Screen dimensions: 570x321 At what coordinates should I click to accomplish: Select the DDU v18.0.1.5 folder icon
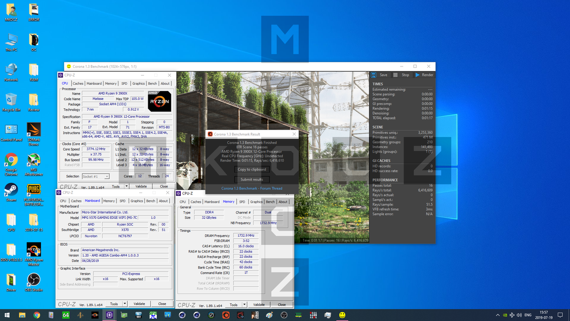tap(11, 253)
